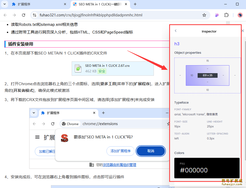
Task: Reload the current page
Action: tap(24, 15)
